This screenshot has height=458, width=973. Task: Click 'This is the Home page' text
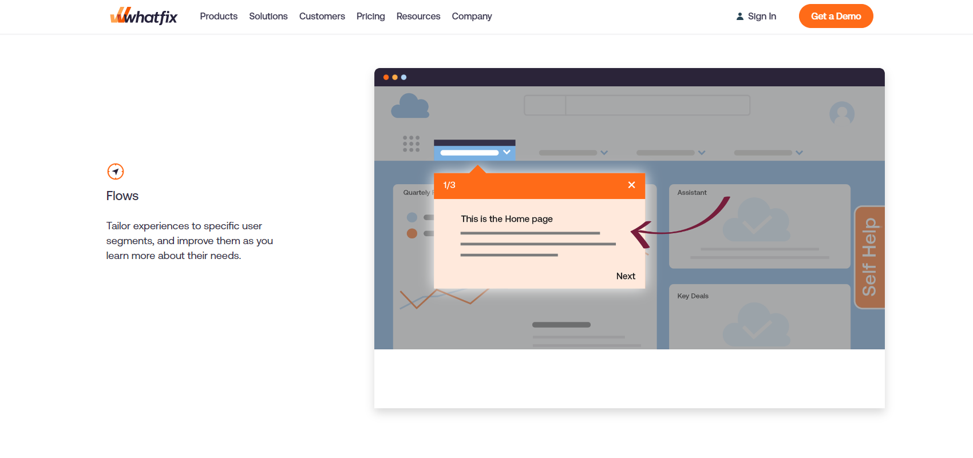point(507,219)
